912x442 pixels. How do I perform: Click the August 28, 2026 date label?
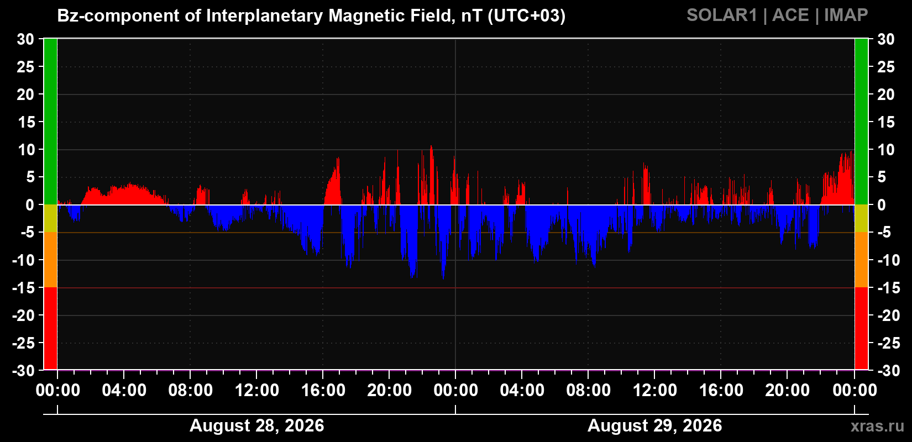coord(257,425)
